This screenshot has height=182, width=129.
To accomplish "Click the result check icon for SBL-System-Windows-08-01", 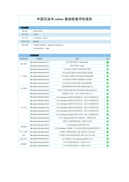I will (107, 142).
